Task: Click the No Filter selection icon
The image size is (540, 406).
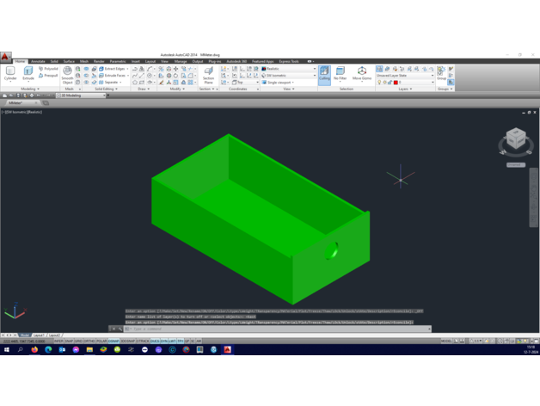Action: coord(341,74)
